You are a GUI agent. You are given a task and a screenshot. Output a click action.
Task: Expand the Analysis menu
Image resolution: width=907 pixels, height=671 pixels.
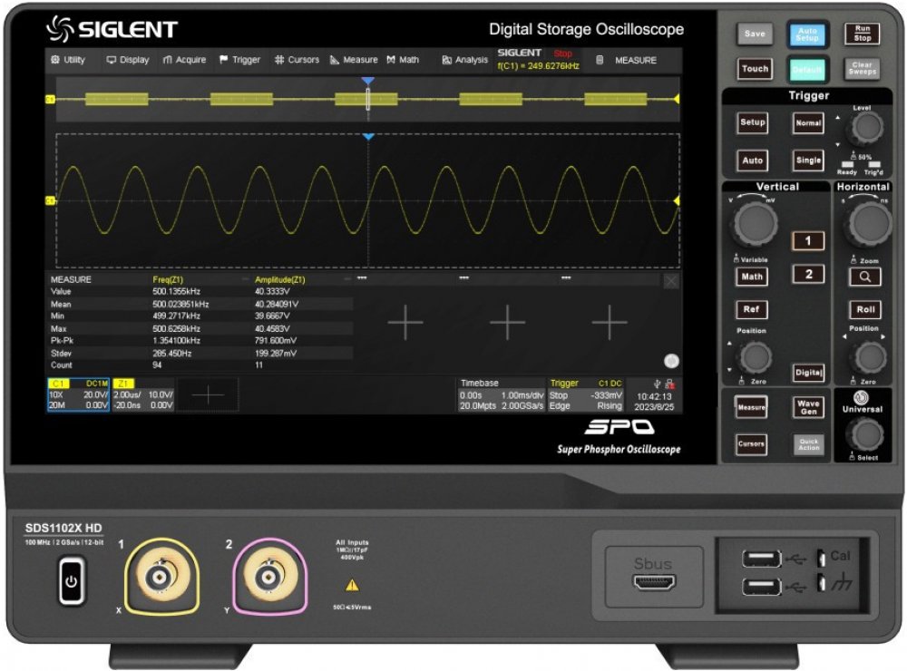pyautogui.click(x=464, y=60)
